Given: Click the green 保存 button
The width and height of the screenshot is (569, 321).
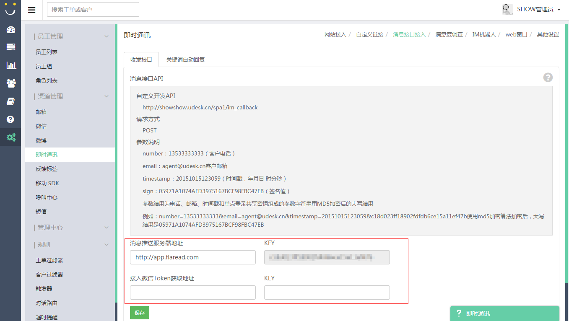Looking at the screenshot, I should click(x=139, y=313).
